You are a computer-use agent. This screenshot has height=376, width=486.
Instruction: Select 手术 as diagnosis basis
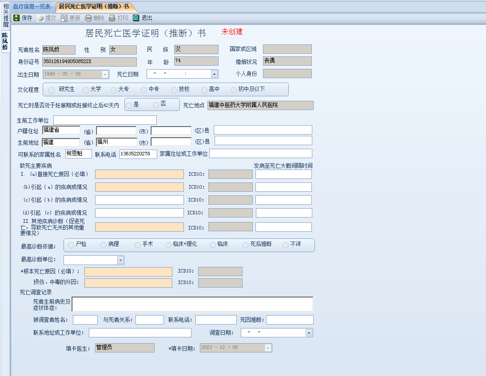pos(138,245)
